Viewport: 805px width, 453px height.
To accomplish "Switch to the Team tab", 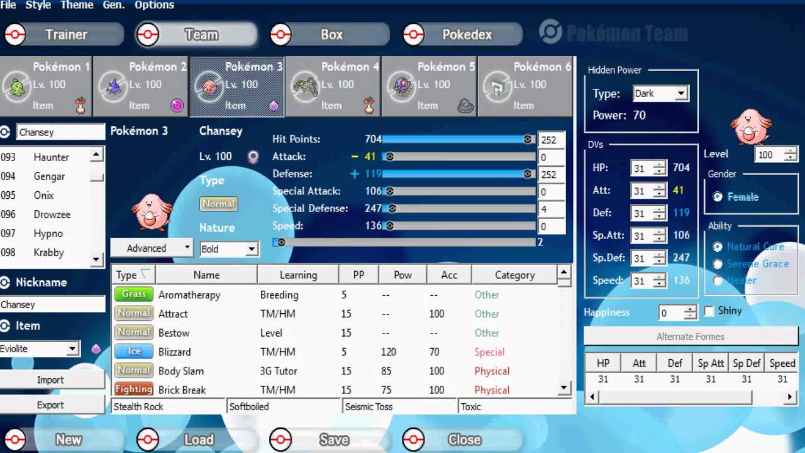I will coord(196,35).
